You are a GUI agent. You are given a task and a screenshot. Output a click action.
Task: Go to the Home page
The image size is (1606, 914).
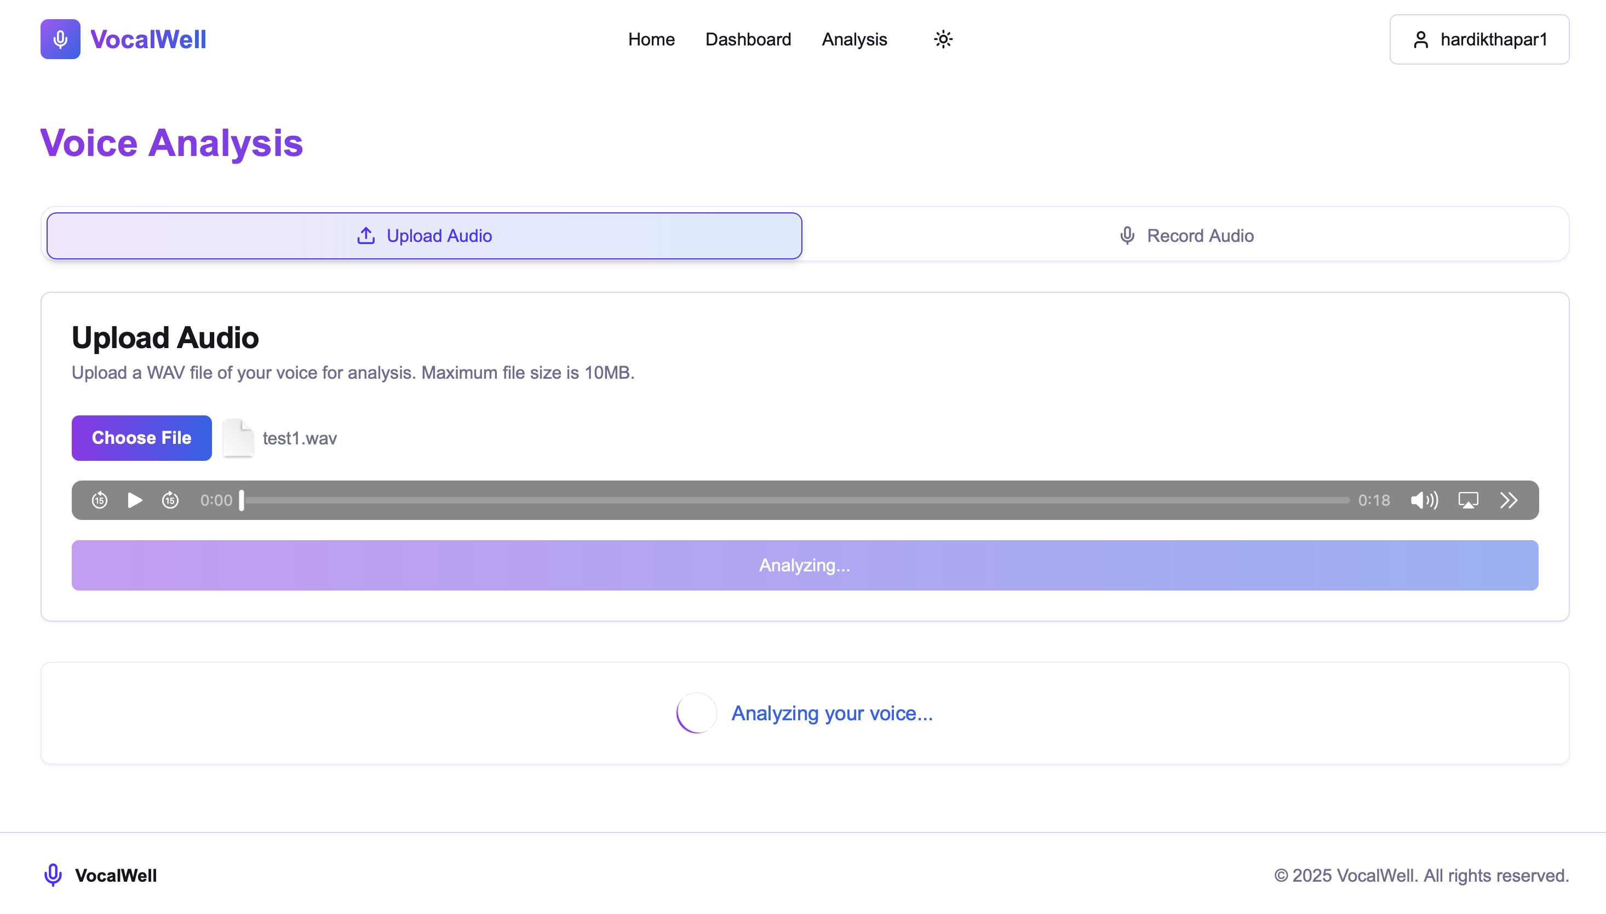651,39
